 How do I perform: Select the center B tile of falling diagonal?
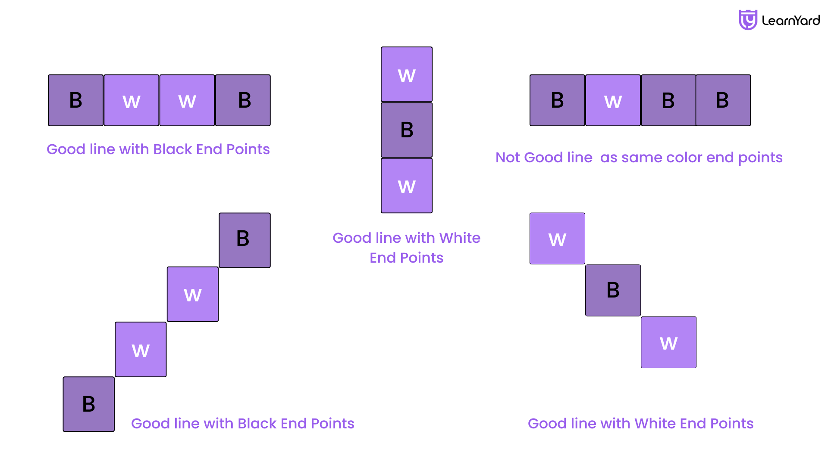(613, 291)
